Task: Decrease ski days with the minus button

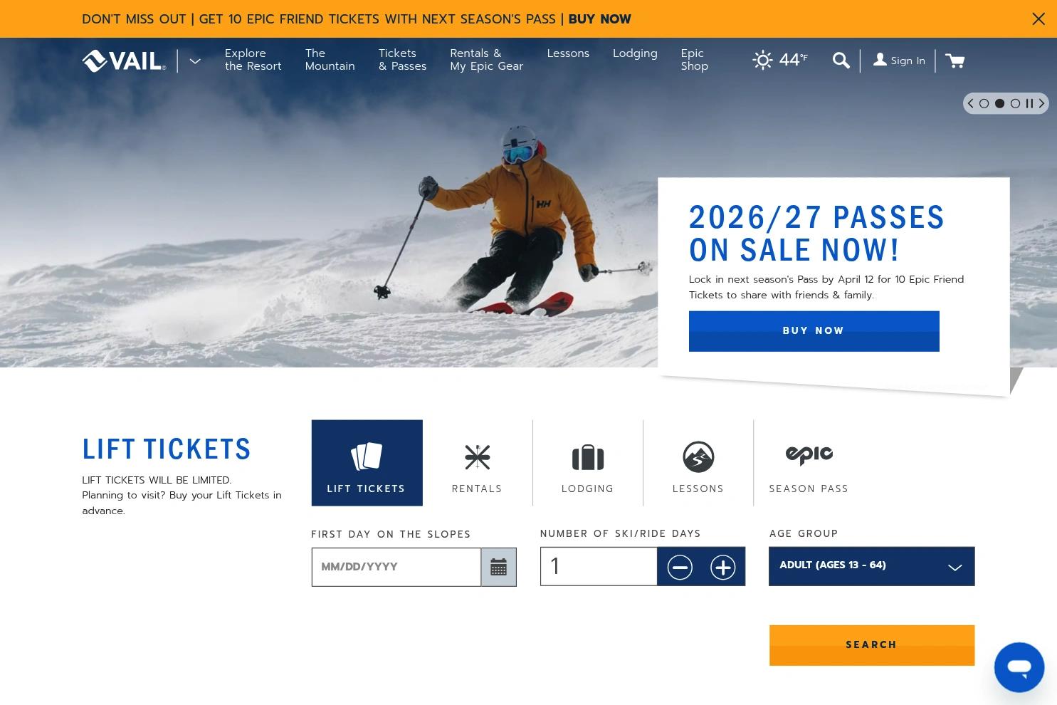Action: tap(680, 567)
